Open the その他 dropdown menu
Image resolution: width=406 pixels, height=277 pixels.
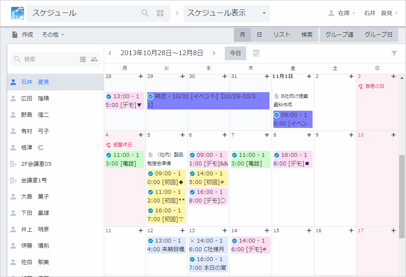pos(53,34)
